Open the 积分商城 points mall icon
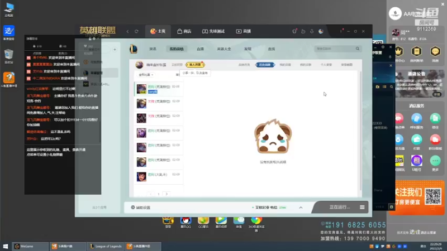This screenshot has width=447, height=251. [x=435, y=142]
